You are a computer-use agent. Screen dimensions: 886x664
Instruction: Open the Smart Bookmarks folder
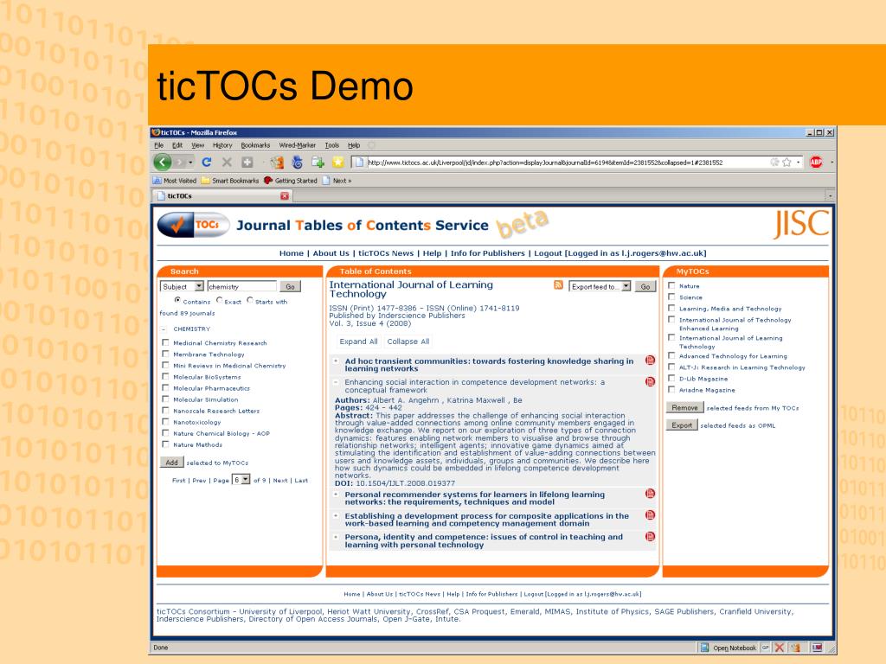pos(230,181)
